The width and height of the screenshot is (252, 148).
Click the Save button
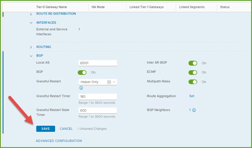pyautogui.click(x=45, y=129)
